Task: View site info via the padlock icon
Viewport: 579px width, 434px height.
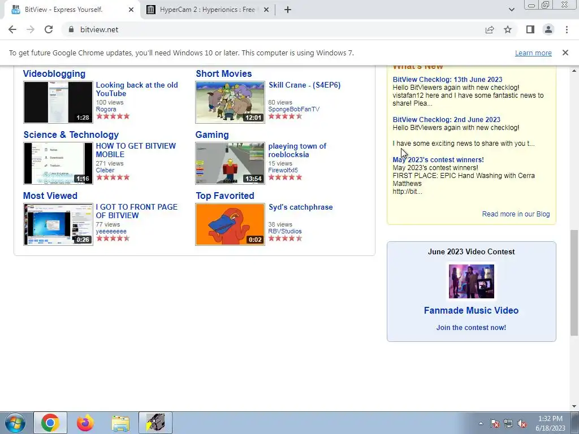Action: pyautogui.click(x=71, y=29)
